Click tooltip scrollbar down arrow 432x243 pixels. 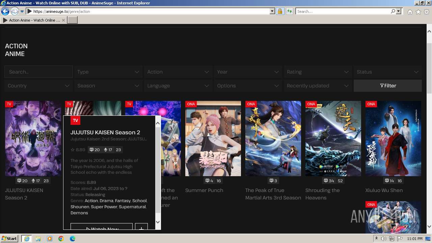point(158,222)
